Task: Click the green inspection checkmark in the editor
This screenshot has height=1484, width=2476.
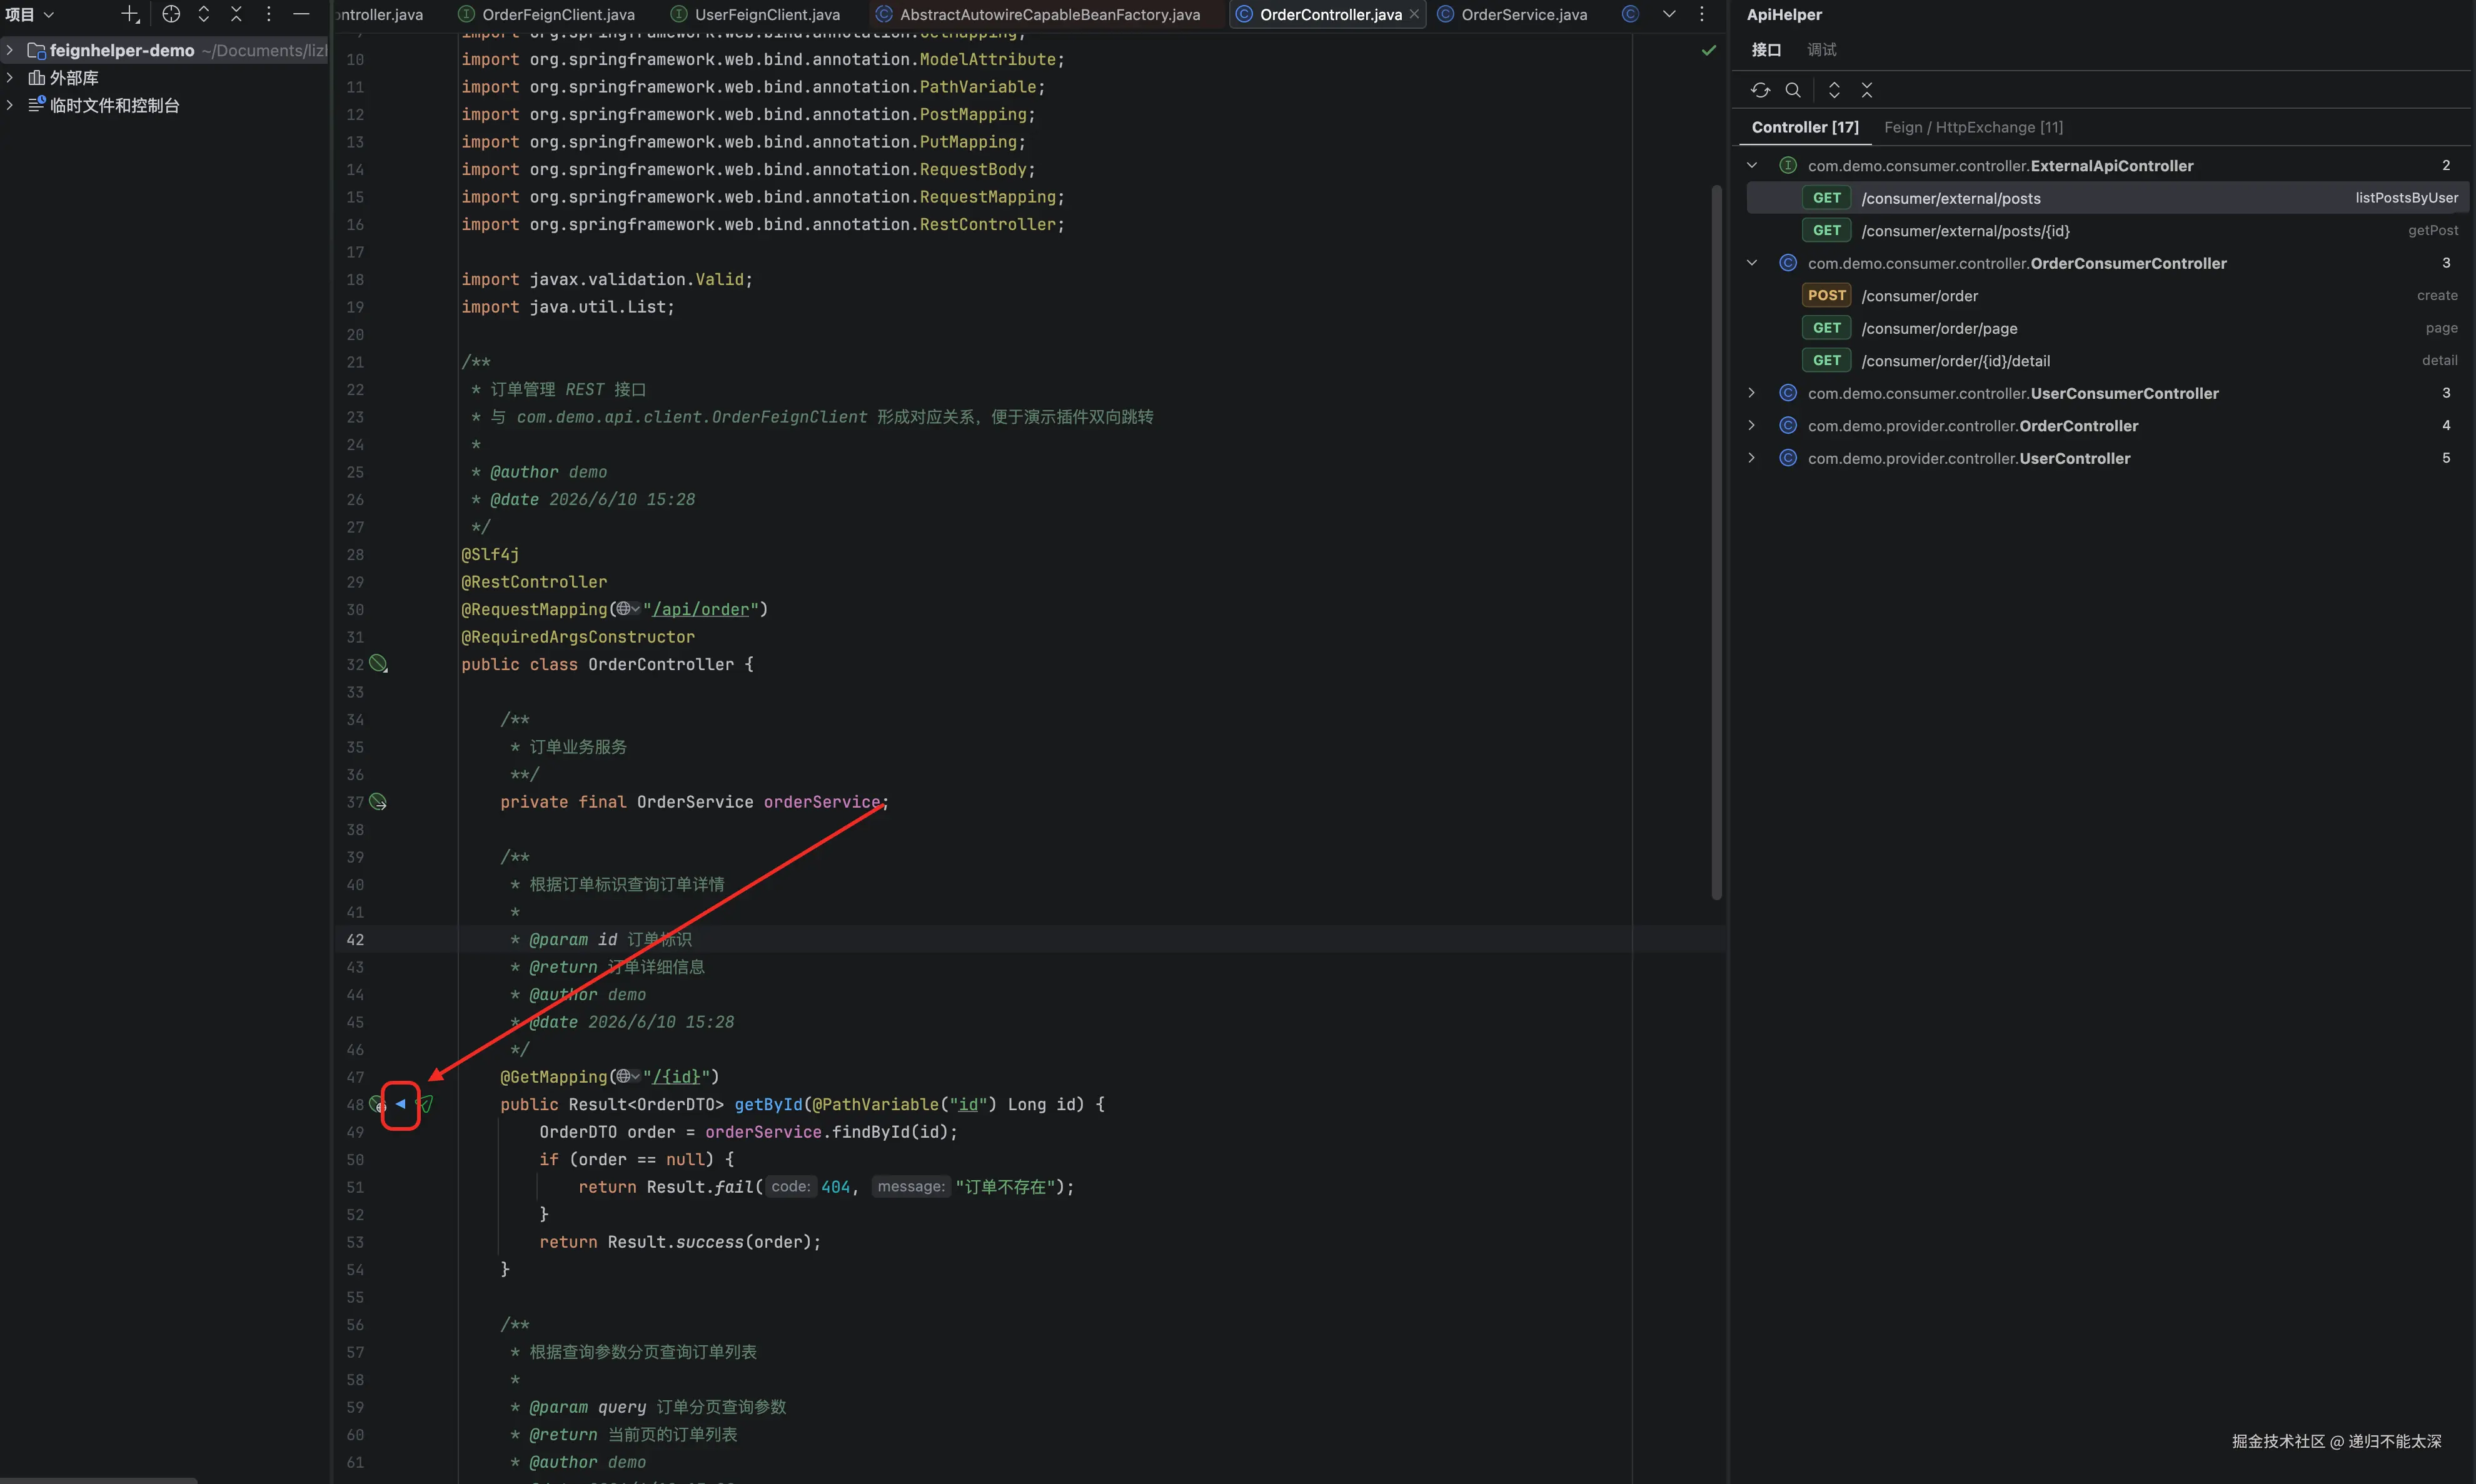Action: point(1709,50)
